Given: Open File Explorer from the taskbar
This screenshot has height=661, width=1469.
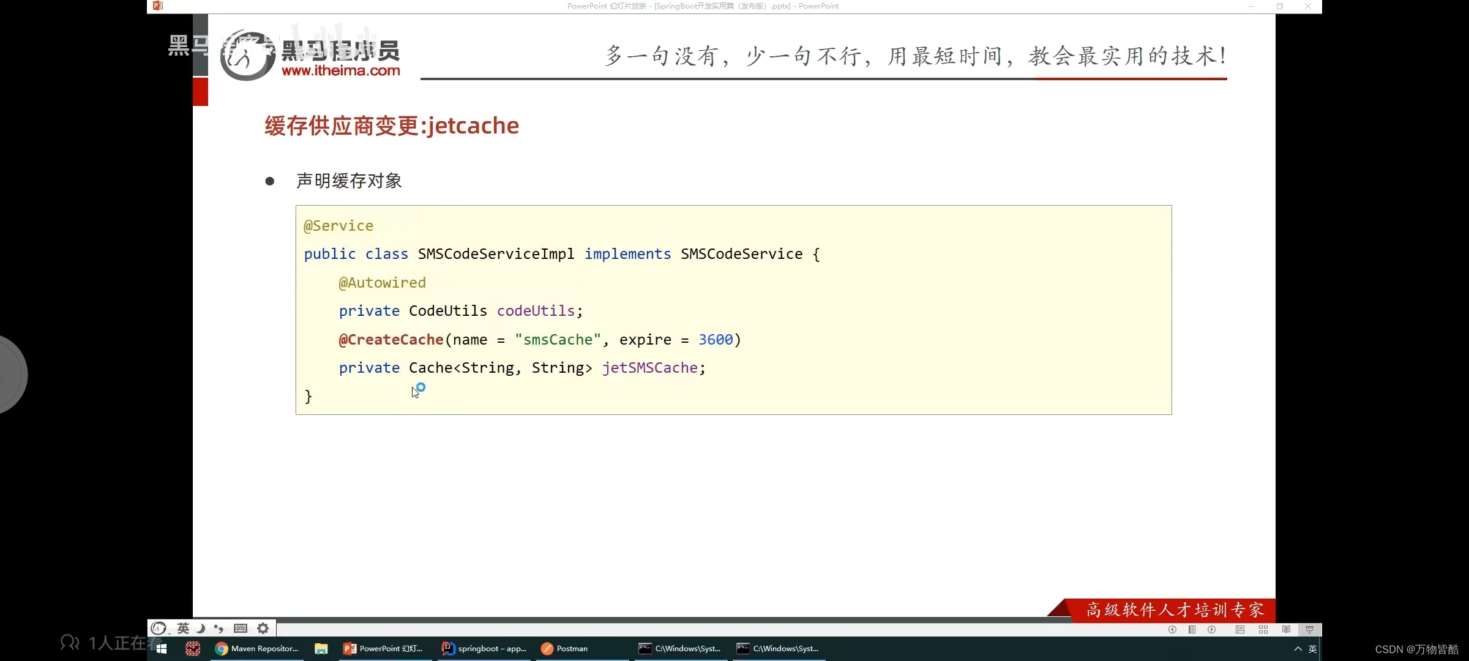Looking at the screenshot, I should [321, 649].
